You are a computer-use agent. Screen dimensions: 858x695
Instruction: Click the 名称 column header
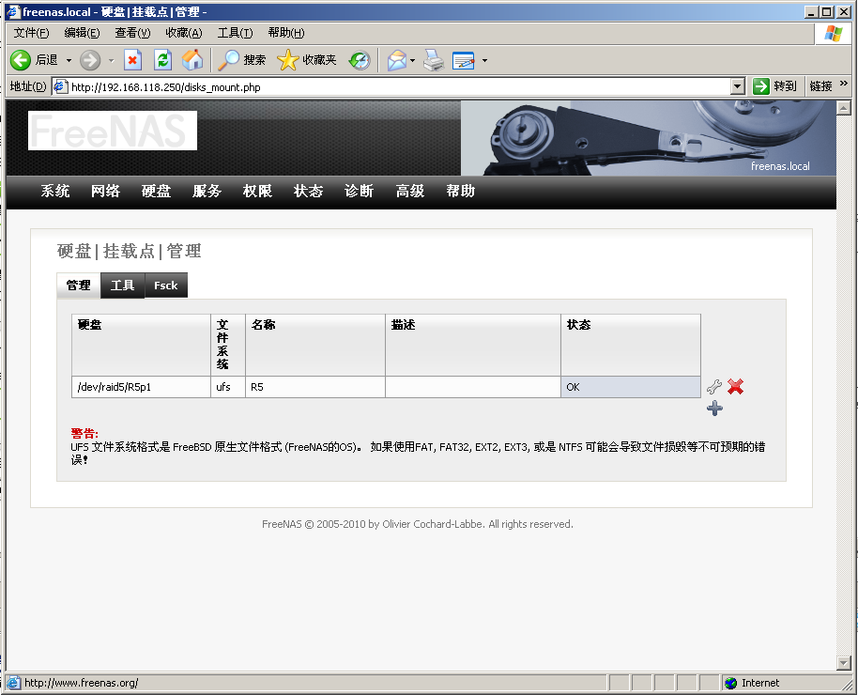pos(315,345)
